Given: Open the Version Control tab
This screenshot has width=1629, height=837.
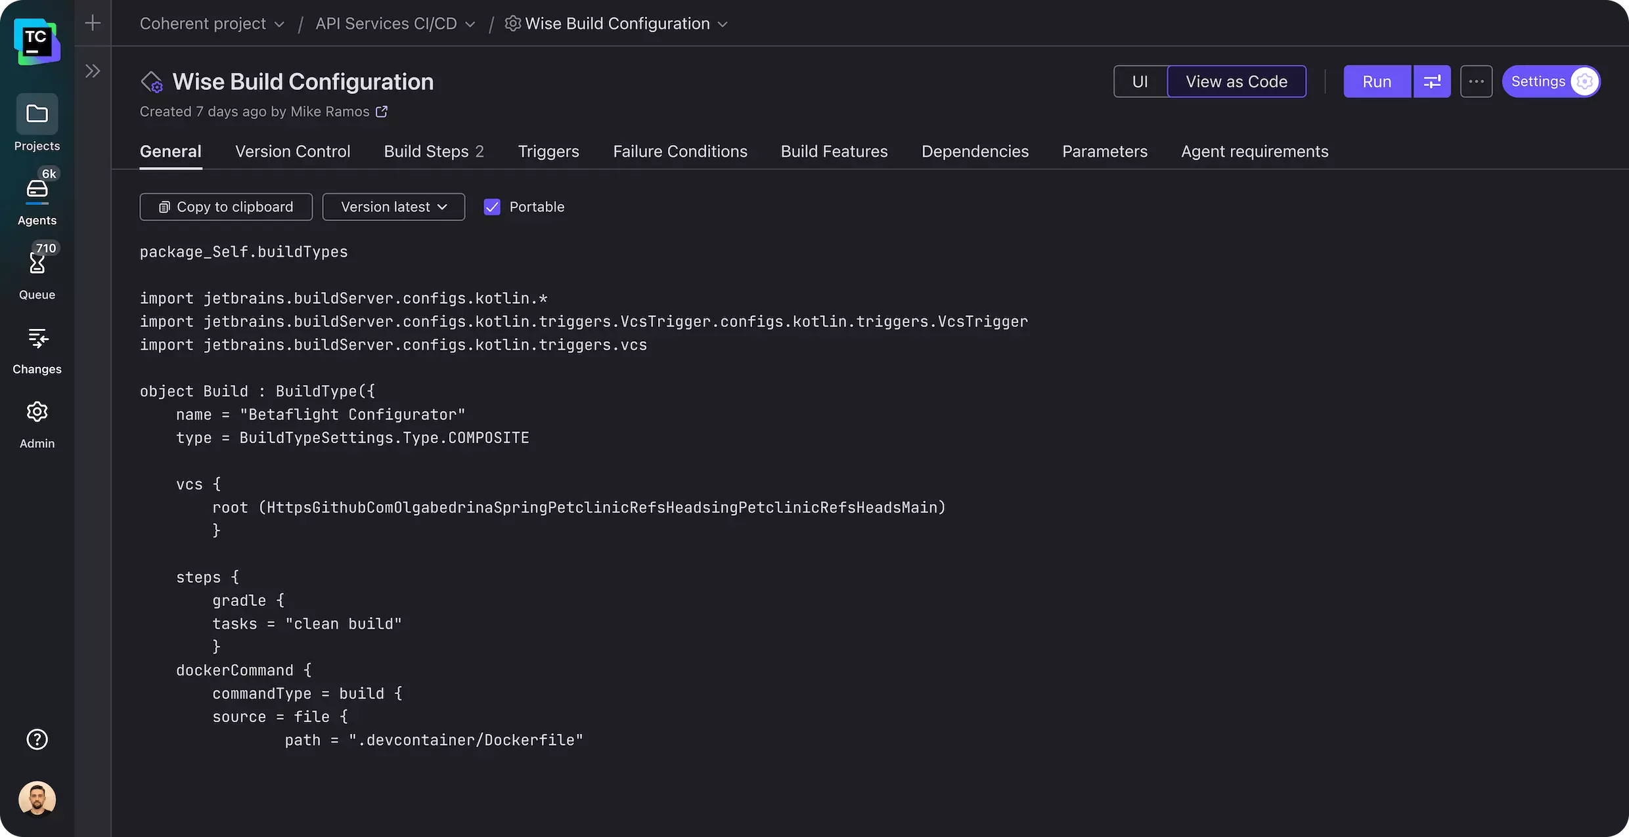Looking at the screenshot, I should (292, 152).
